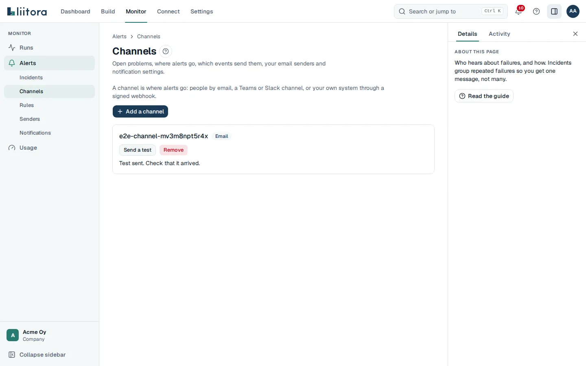586x366 pixels.
Task: Click the Channels heading help icon
Action: pyautogui.click(x=166, y=51)
